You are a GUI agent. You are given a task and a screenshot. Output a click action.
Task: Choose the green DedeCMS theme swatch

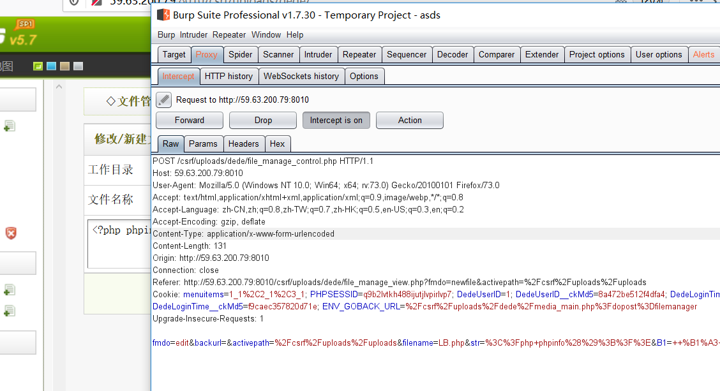pyautogui.click(x=38, y=66)
